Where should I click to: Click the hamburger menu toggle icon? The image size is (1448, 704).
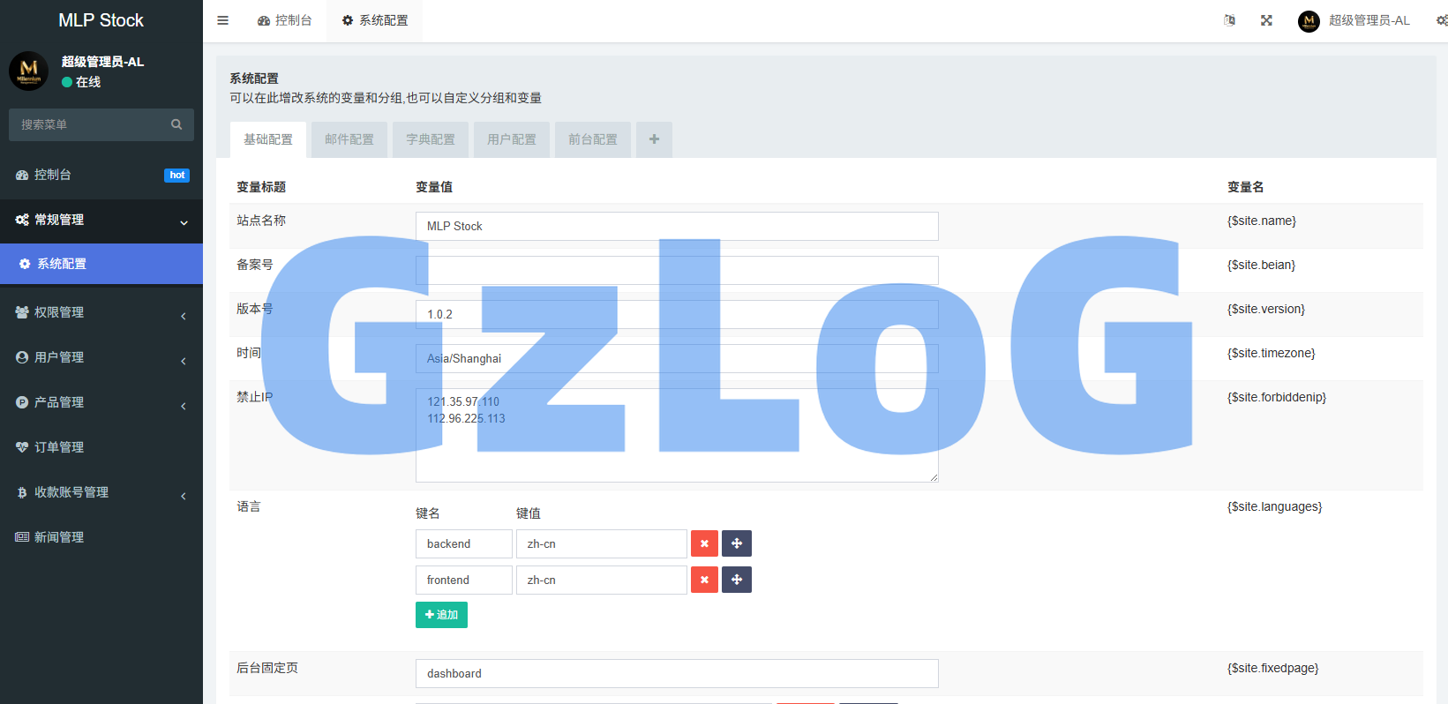[x=223, y=20]
